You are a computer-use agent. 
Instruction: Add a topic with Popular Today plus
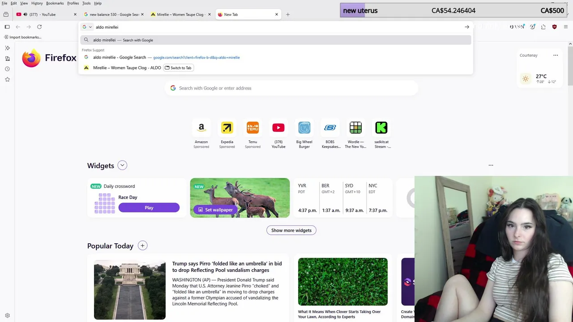[142, 246]
